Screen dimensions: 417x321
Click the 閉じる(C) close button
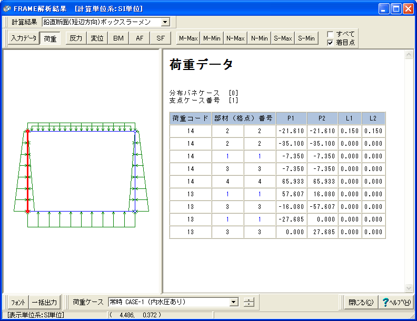pos(361,302)
